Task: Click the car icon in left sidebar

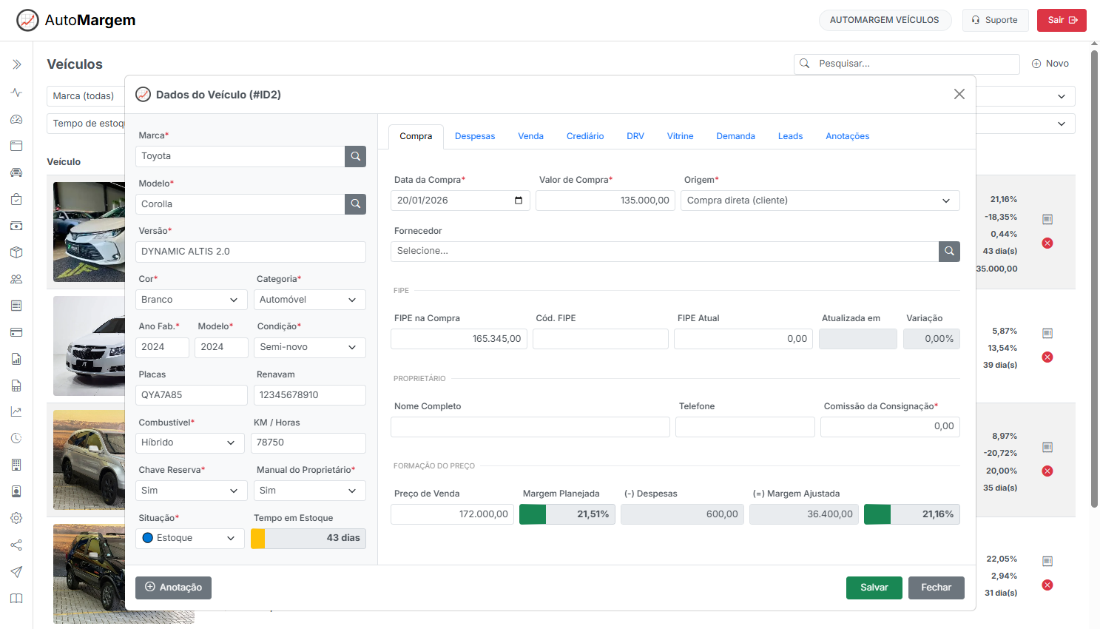Action: 16,172
